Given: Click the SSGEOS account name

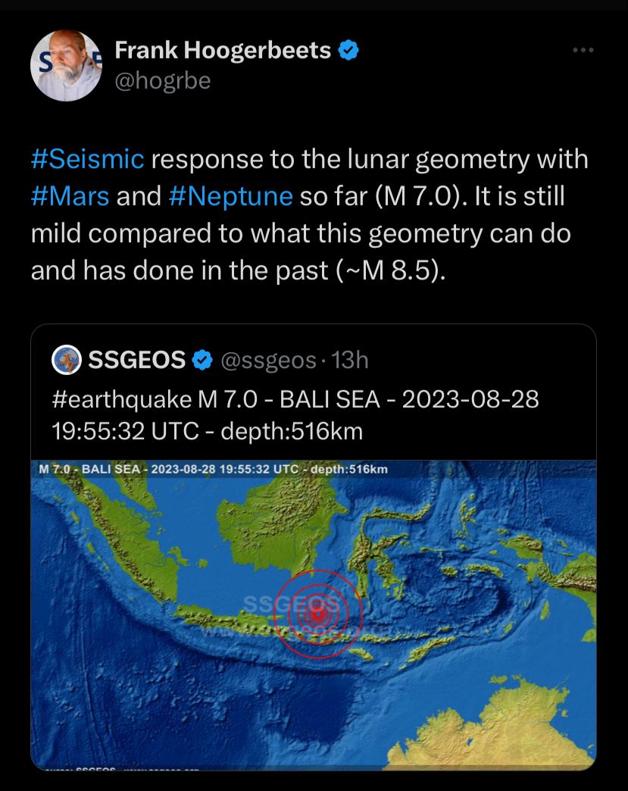Looking at the screenshot, I should 136,361.
